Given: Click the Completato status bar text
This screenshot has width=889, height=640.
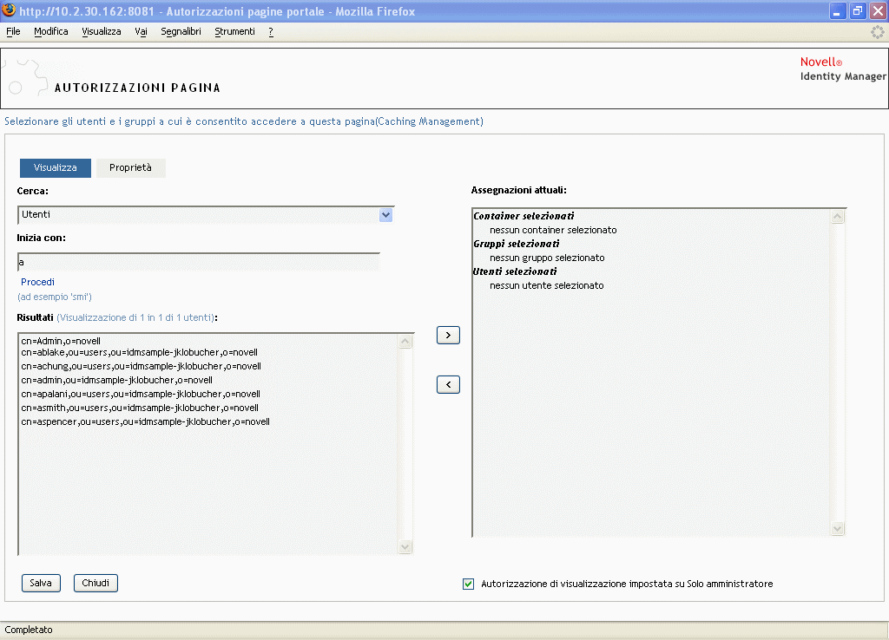Looking at the screenshot, I should tap(29, 630).
